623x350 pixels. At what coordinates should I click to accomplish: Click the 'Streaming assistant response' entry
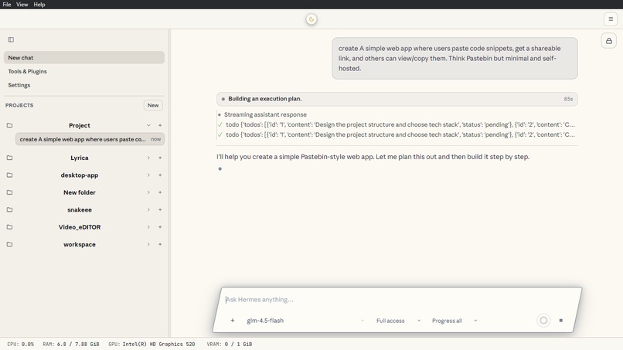265,114
